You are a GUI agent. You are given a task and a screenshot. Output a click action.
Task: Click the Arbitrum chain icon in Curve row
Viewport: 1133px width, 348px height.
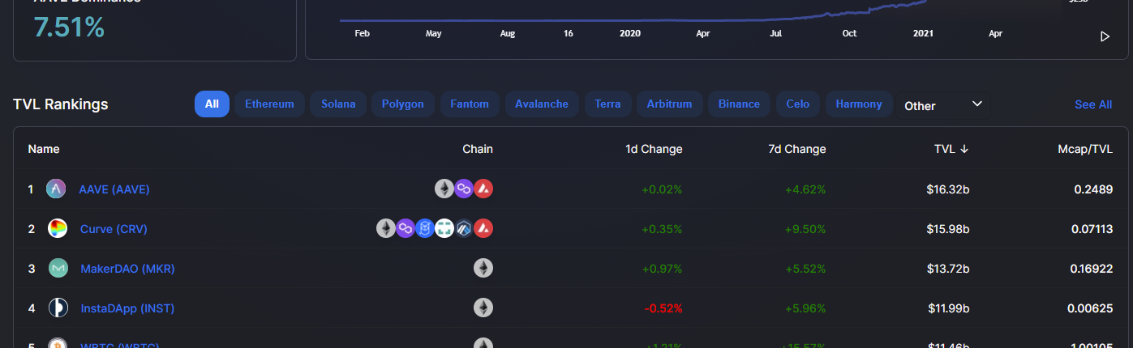point(464,229)
